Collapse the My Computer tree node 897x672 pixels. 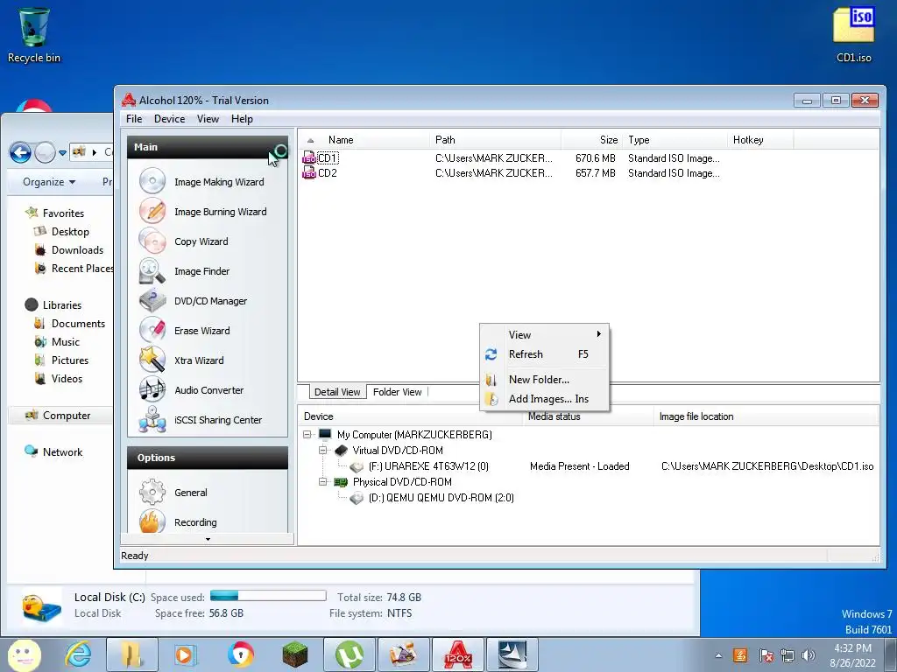(307, 434)
